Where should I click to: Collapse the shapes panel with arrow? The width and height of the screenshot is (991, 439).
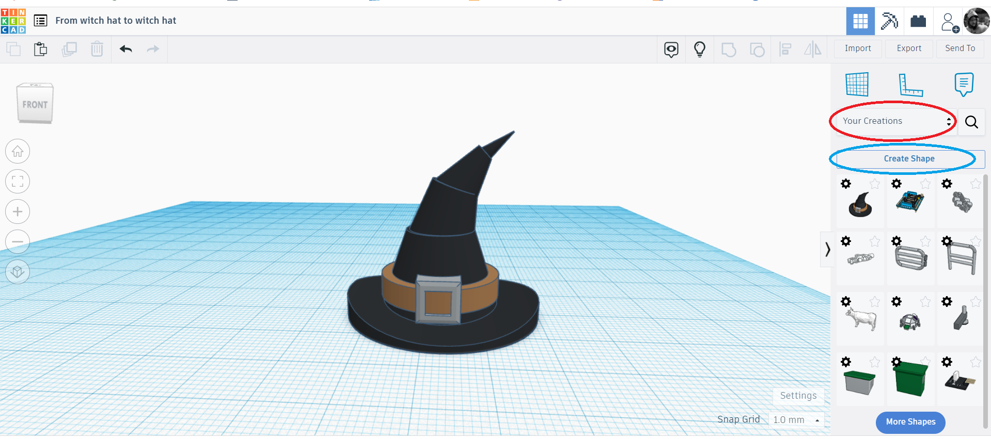[827, 250]
